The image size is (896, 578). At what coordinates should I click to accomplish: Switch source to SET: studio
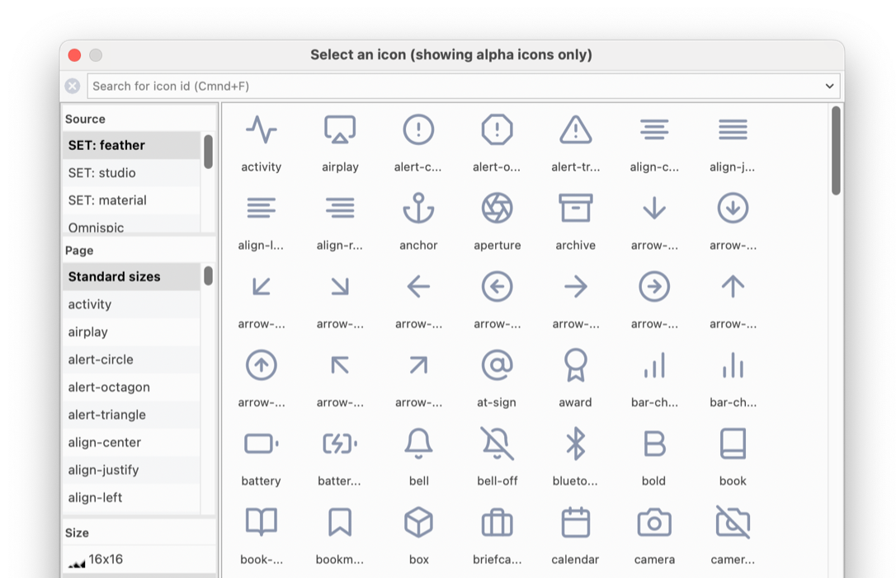pyautogui.click(x=101, y=172)
